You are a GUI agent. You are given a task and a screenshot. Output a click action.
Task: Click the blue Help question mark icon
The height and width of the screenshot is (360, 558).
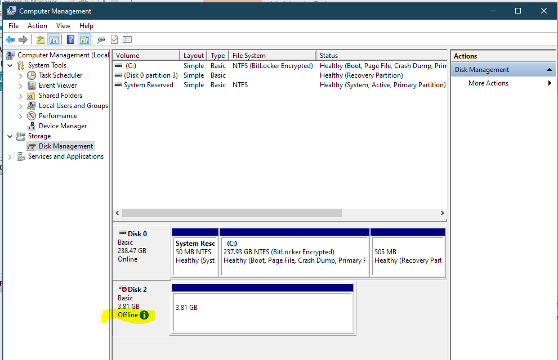coord(70,39)
